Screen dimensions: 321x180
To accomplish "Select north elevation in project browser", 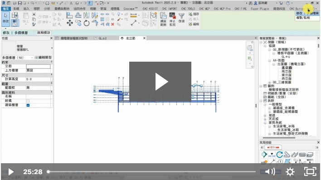I will pyautogui.click(x=287, y=68).
